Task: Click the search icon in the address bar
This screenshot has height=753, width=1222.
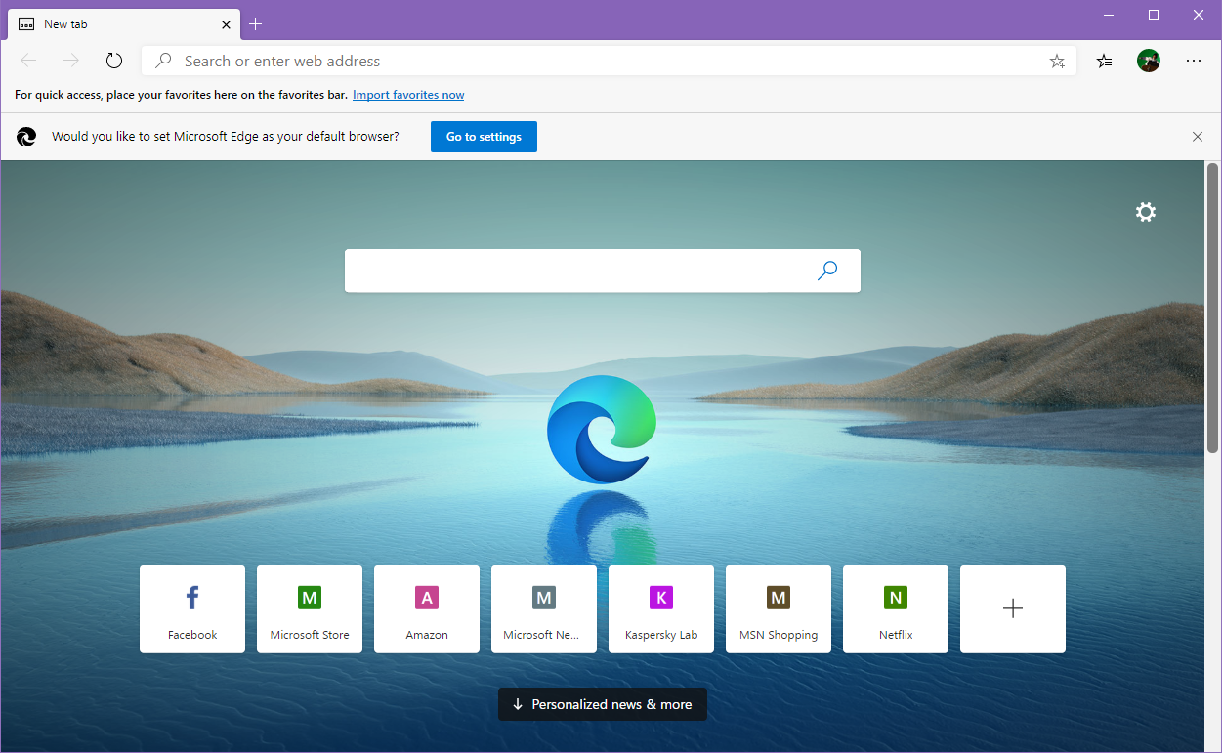Action: coord(164,61)
